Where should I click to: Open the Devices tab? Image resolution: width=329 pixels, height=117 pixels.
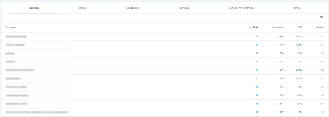pyautogui.click(x=184, y=8)
